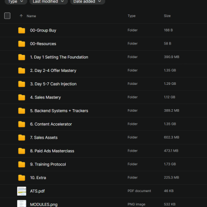207x207 pixels.
Task: Open the '10. Extra' folder name
Action: pos(38,178)
